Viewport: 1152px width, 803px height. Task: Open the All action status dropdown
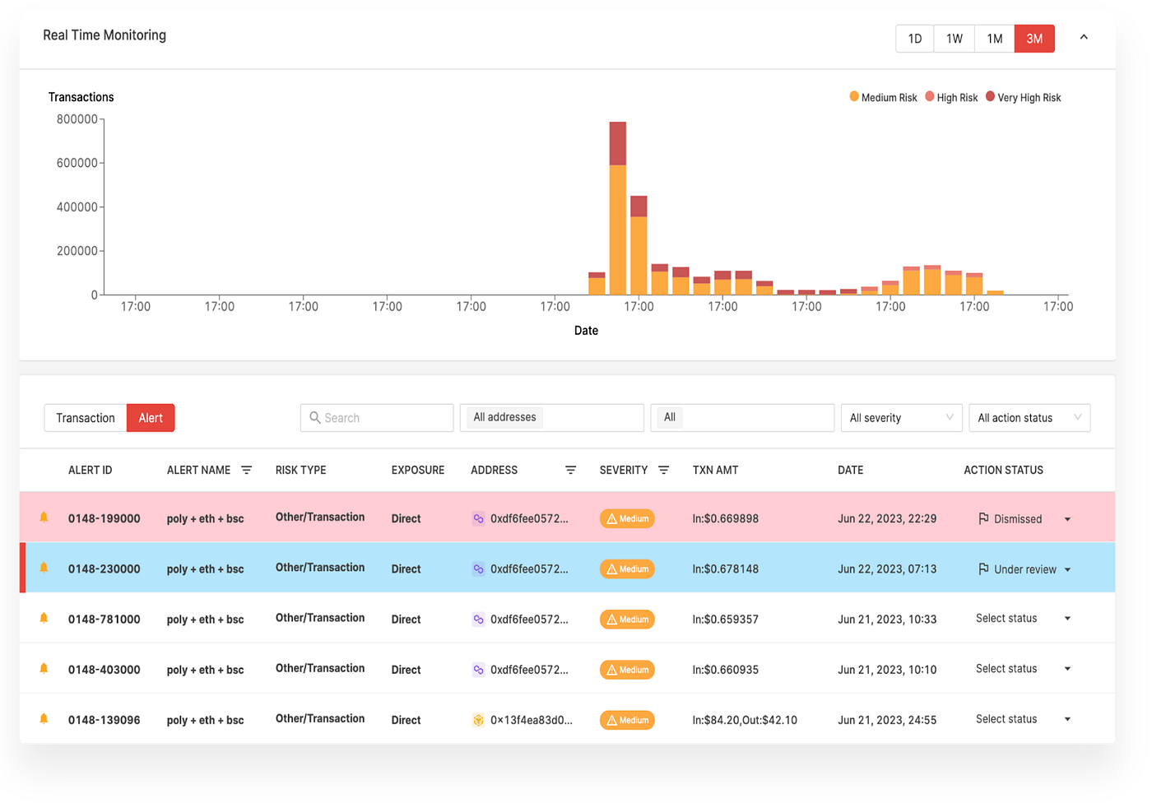(1029, 417)
